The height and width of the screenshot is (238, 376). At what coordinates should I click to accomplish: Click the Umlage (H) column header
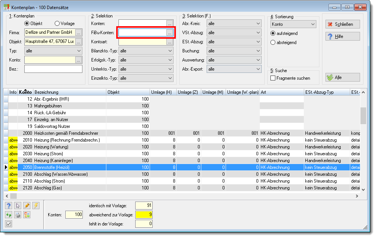point(163,92)
